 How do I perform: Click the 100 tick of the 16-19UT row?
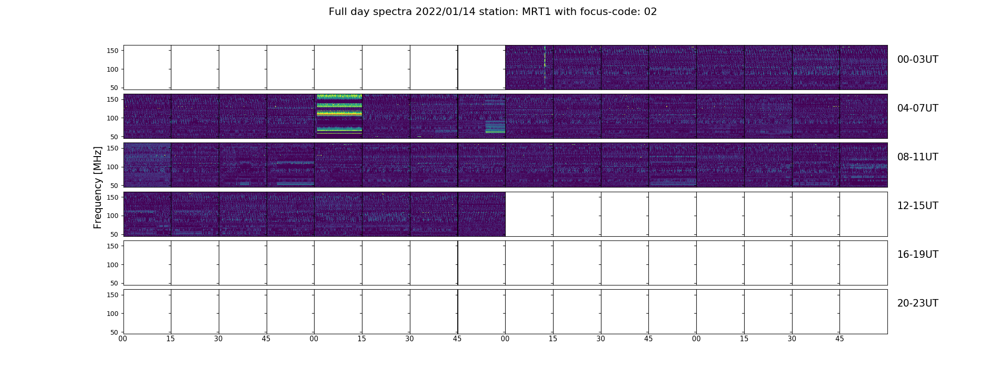pyautogui.click(x=112, y=265)
